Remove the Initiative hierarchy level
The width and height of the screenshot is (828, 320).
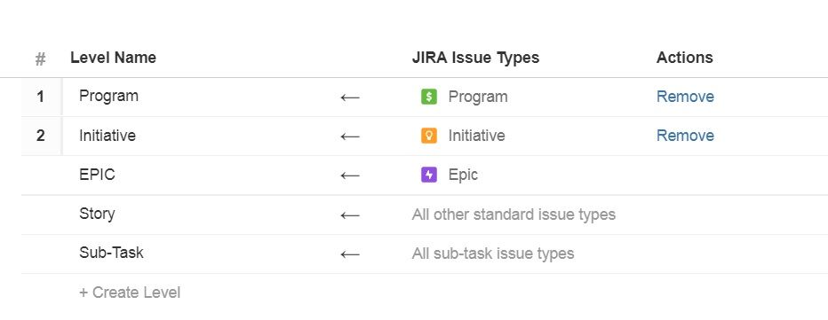685,136
